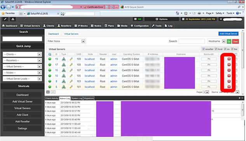Click bandwidth usage bar for server 19
Viewport: 246px width, 141px height.
tap(209, 59)
